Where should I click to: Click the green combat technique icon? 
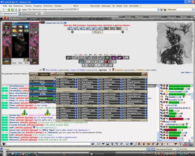click(107, 58)
